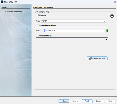The height and width of the screenshot is (104, 117).
Task: Click the disabled Next button
Action: click(75, 101)
